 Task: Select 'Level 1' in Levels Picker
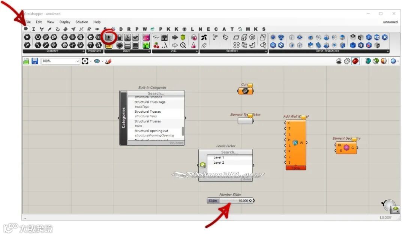[x=219, y=157]
